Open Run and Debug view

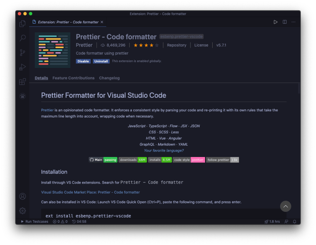22,67
